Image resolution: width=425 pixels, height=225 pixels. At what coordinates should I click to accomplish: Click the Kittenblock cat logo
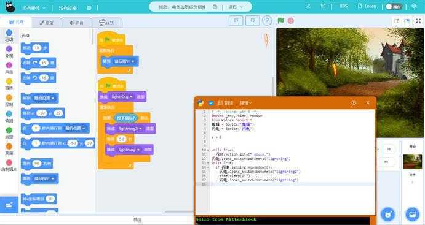tap(10, 7)
